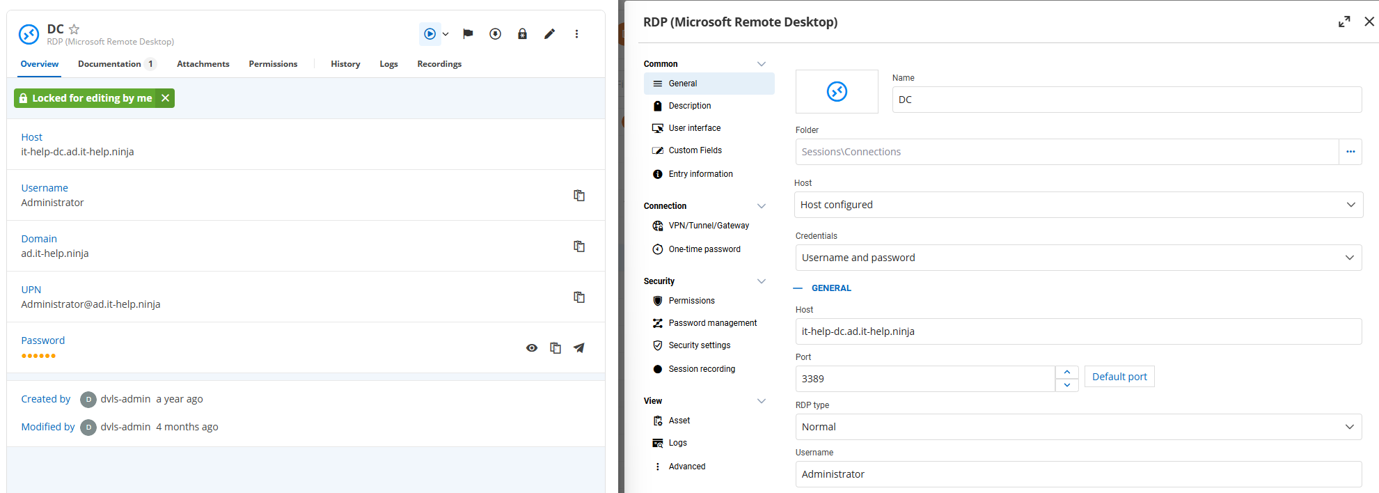Click the padlock icon in the DC toolbar
This screenshot has width=1379, height=493.
click(522, 33)
